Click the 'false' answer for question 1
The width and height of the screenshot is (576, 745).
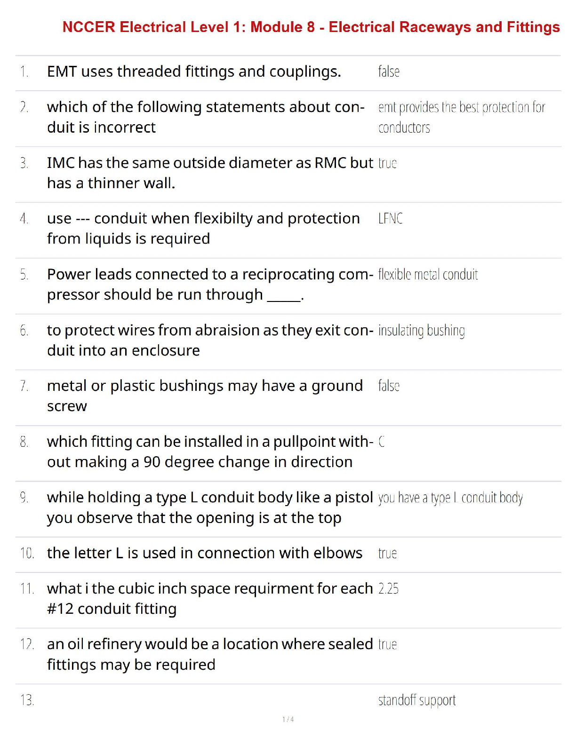pos(389,71)
